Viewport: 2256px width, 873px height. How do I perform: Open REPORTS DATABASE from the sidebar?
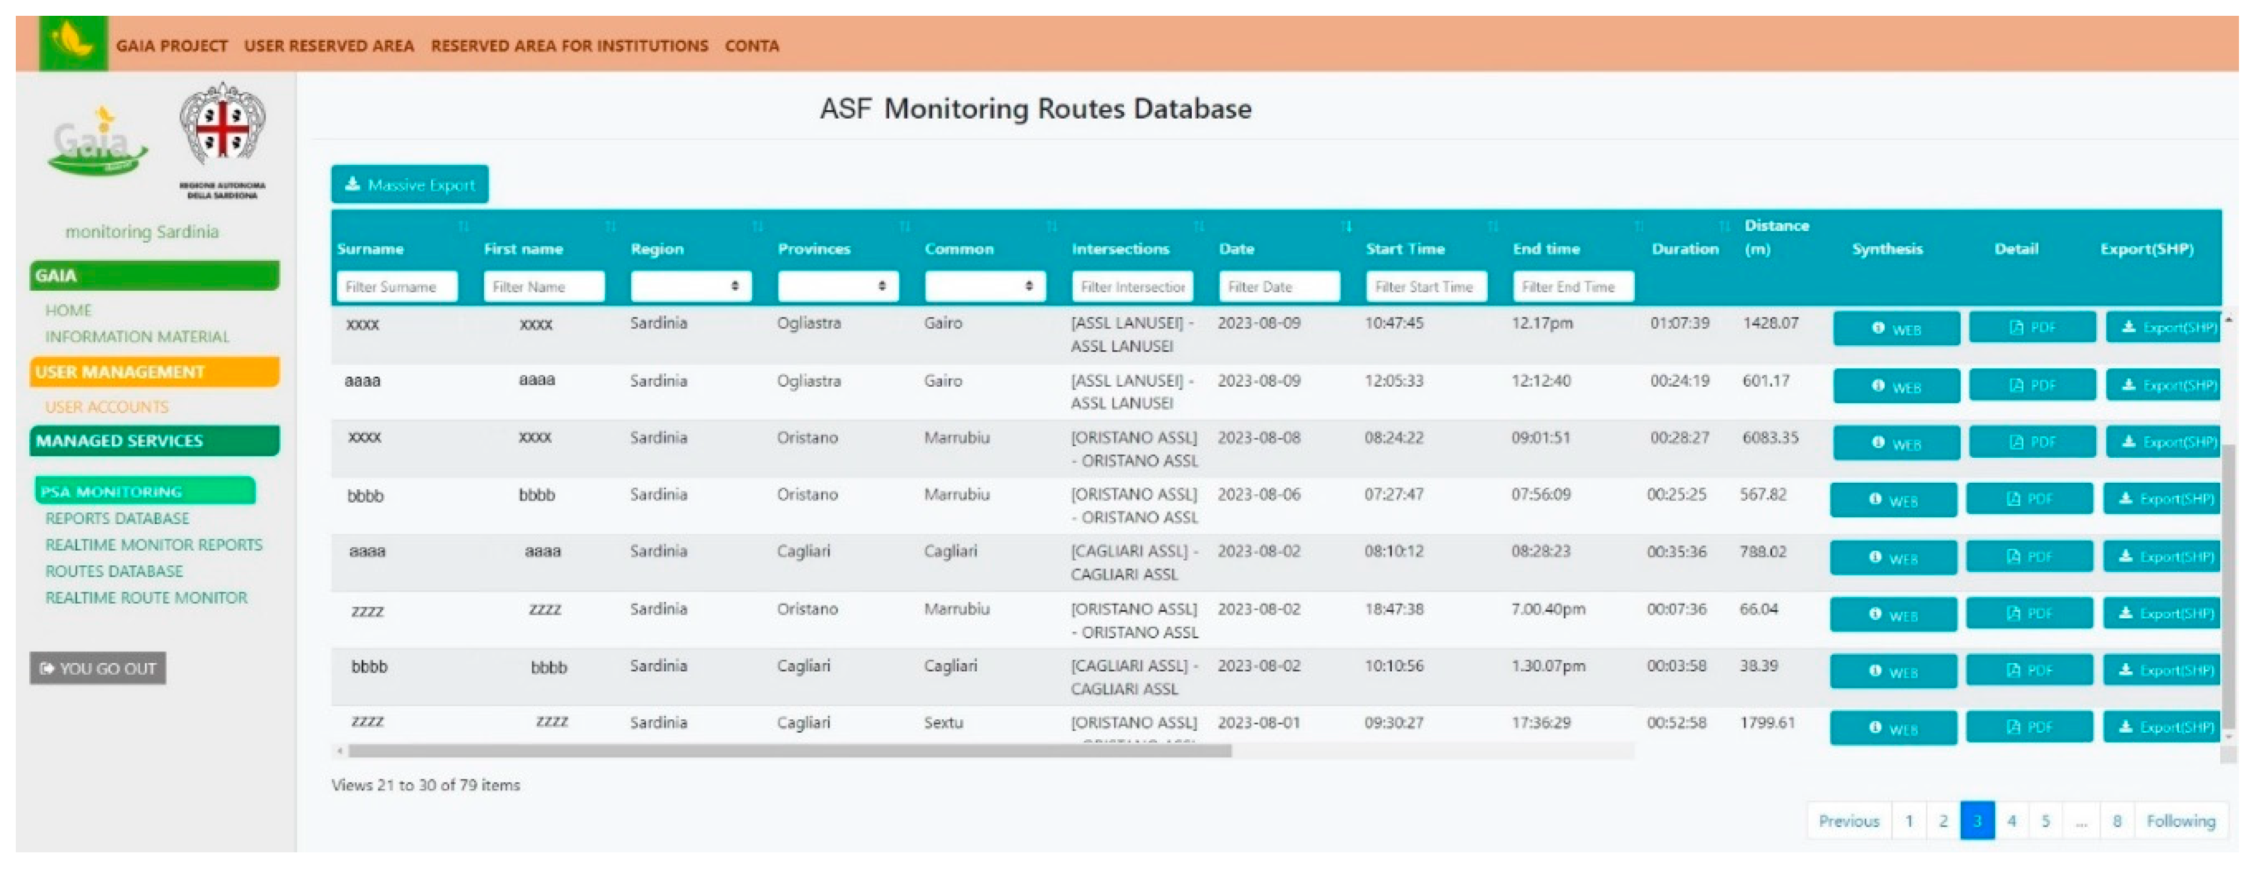click(117, 519)
